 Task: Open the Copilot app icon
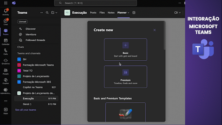pos(5,81)
